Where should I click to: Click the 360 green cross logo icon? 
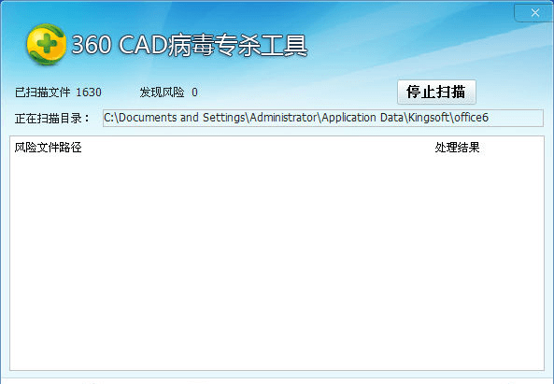[x=47, y=45]
